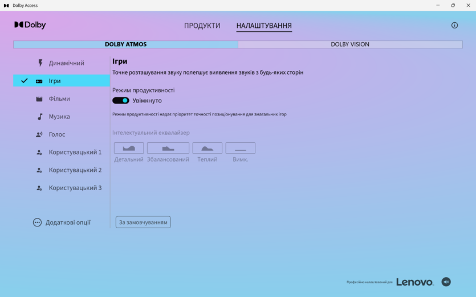Select the Збалансований equalizer preset icon

pyautogui.click(x=168, y=148)
